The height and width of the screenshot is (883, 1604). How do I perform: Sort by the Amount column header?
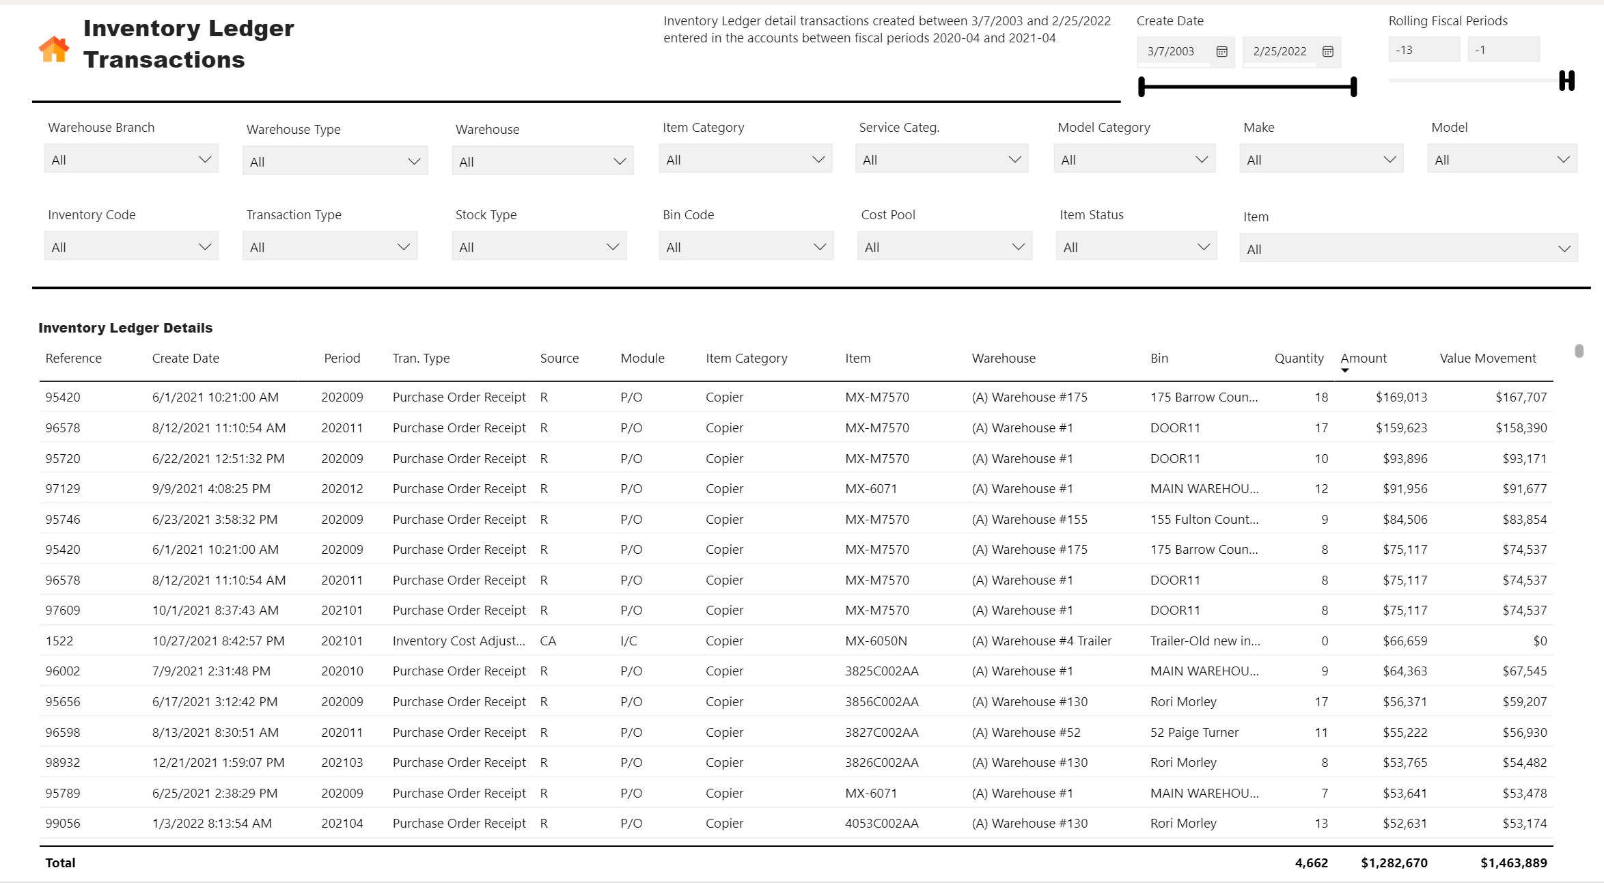(x=1364, y=358)
